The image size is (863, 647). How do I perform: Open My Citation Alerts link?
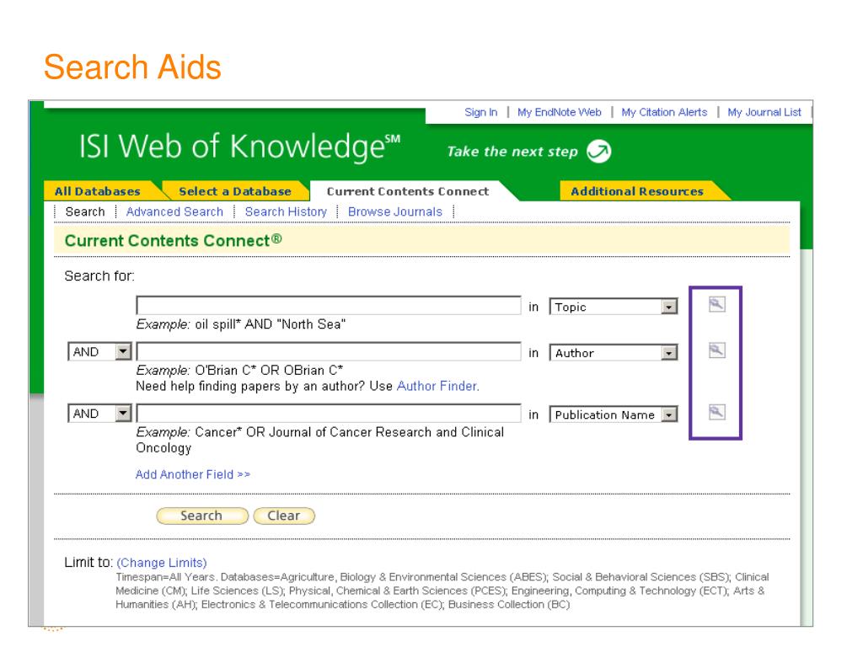pyautogui.click(x=664, y=112)
